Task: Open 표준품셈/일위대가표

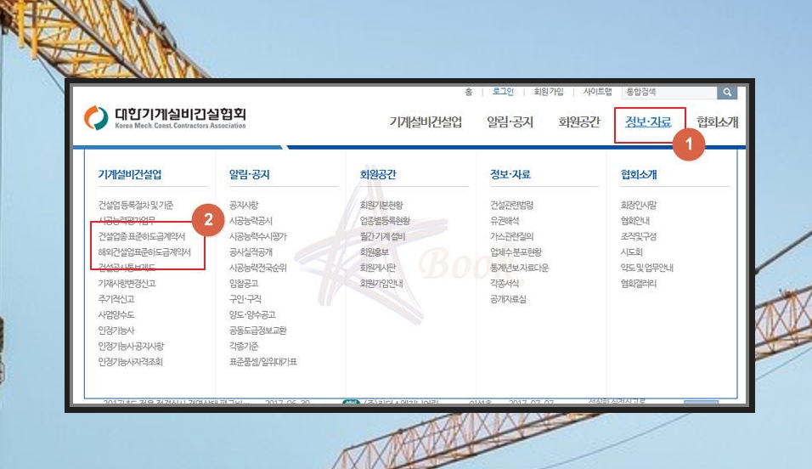Action: [x=263, y=362]
